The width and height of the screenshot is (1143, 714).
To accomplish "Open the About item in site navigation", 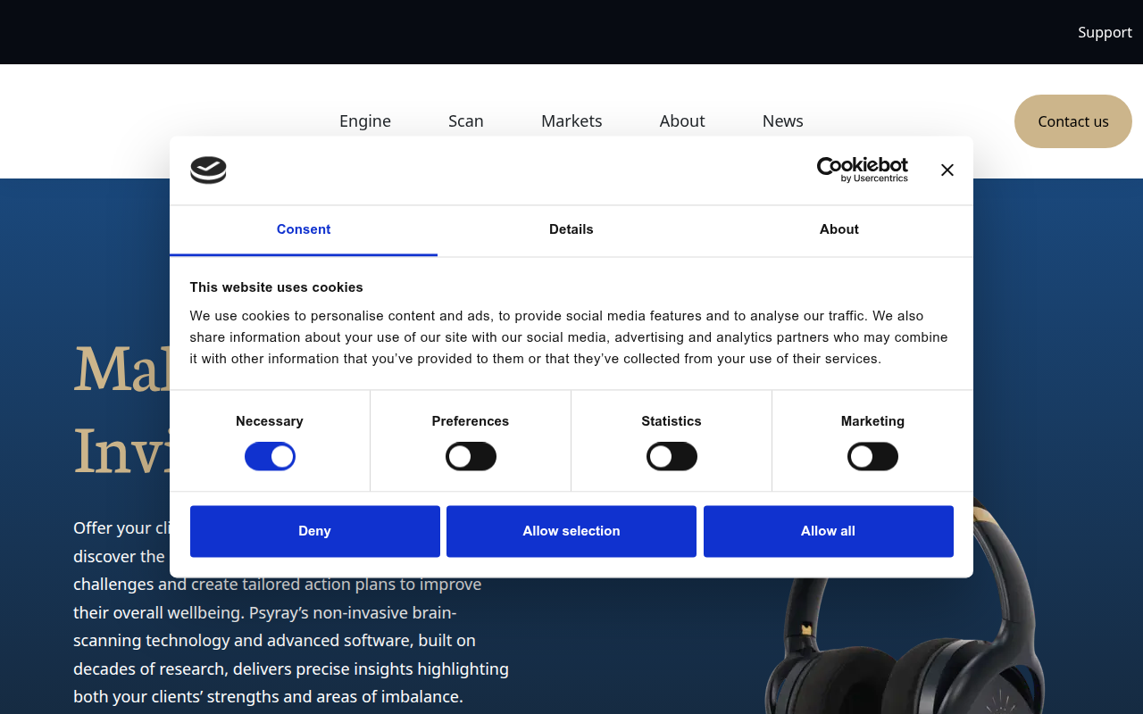I will (x=682, y=120).
